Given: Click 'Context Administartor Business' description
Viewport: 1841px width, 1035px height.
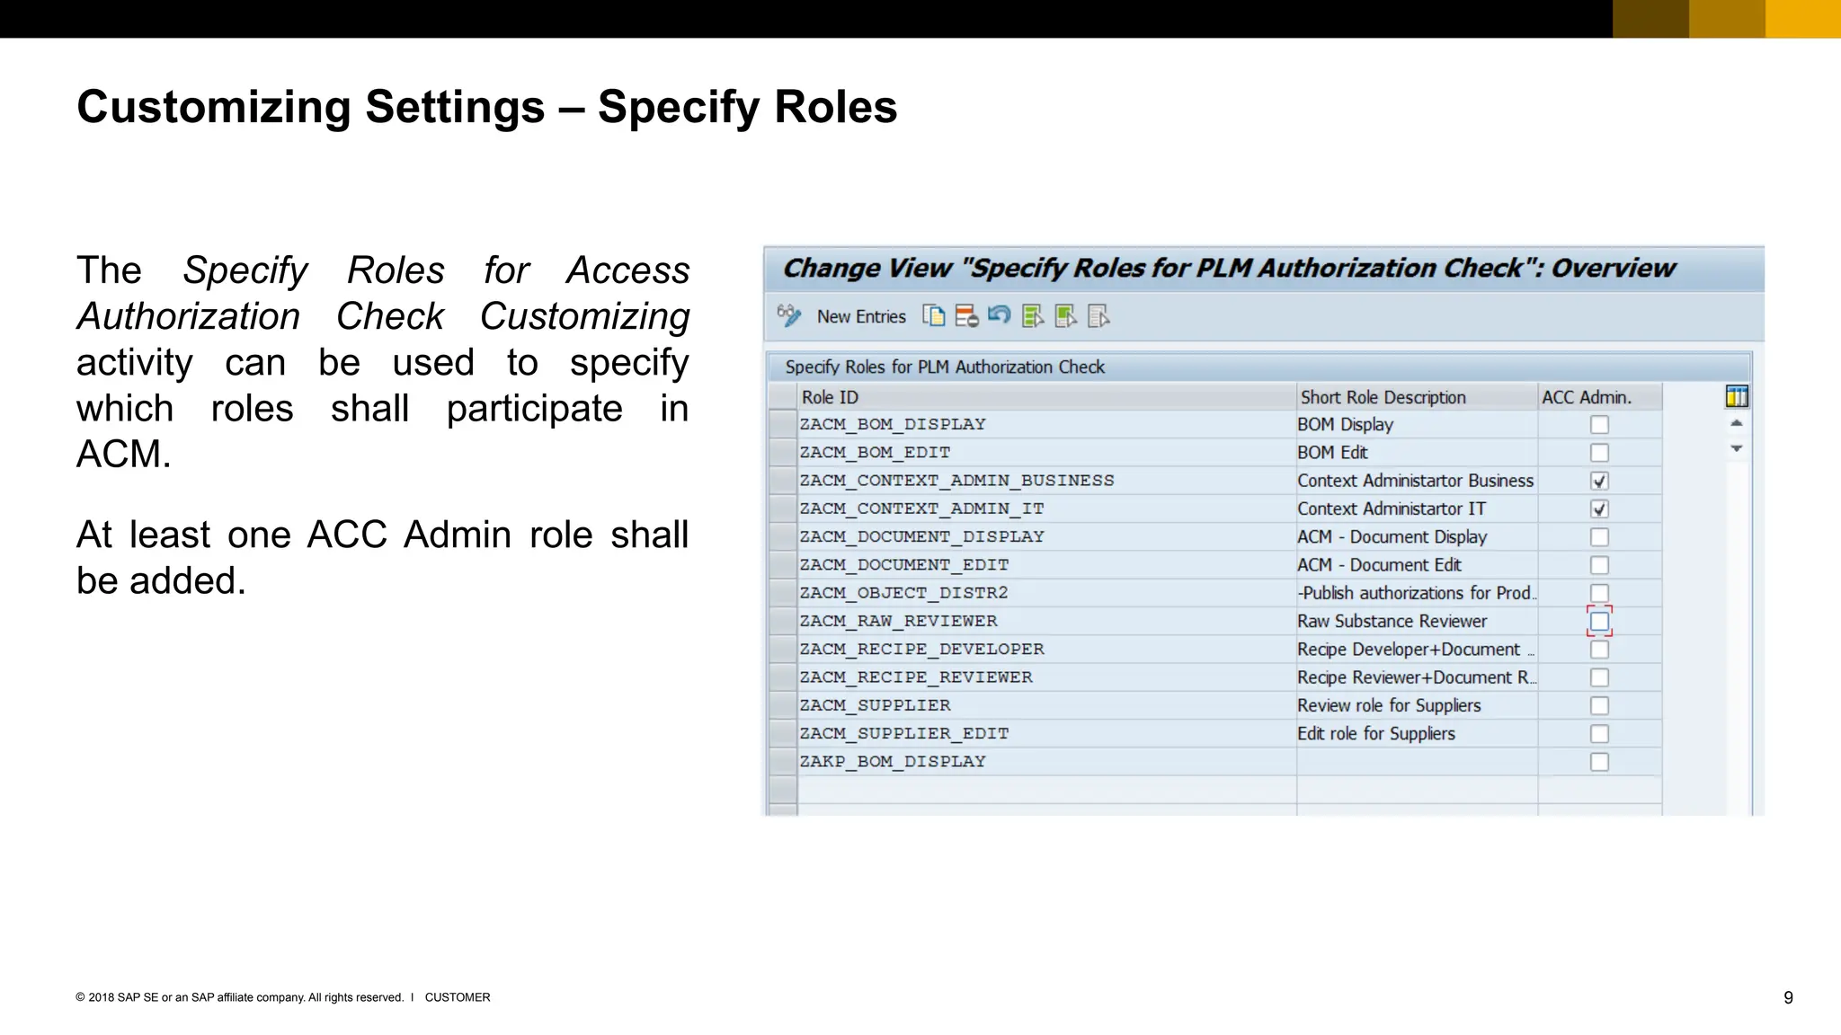Looking at the screenshot, I should pos(1417,481).
